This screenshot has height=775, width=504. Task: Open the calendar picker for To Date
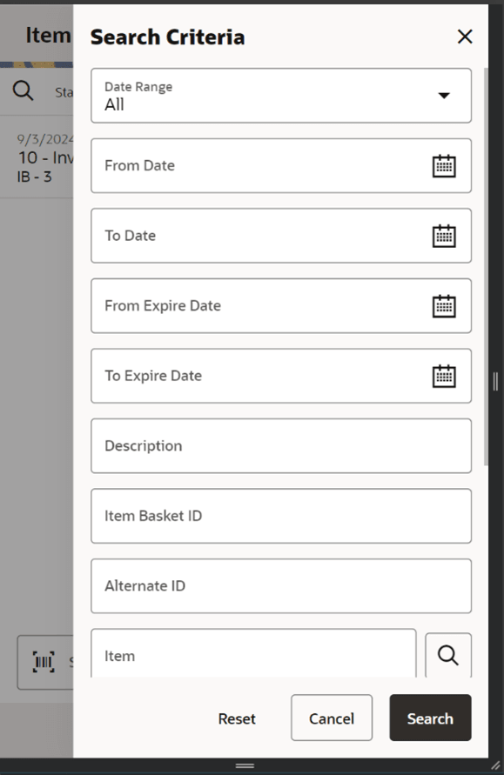click(444, 235)
